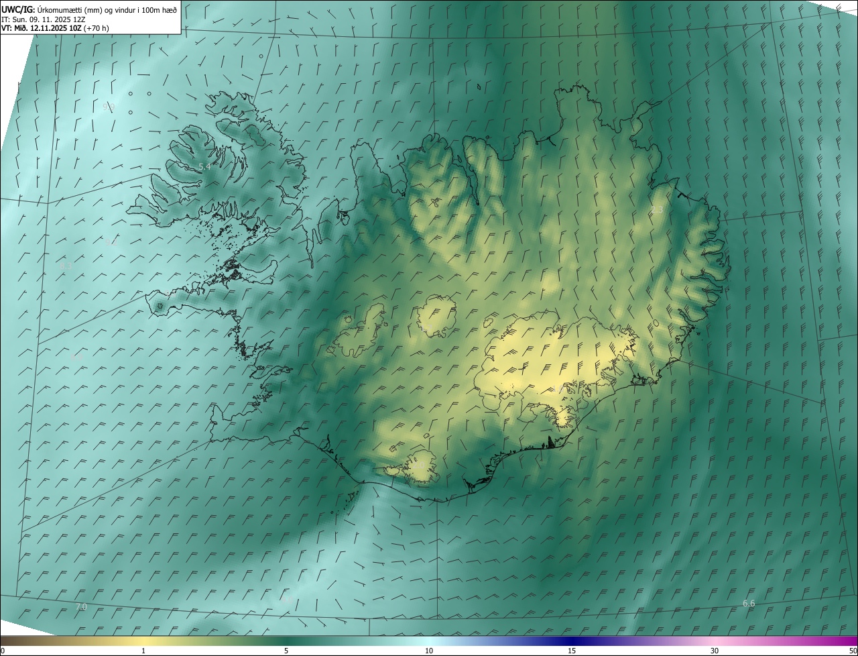The width and height of the screenshot is (858, 656).
Task: Click the 8.3 value on the map
Action: tap(66, 266)
